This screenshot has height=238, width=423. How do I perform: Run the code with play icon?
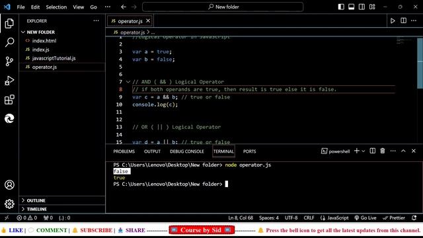pos(393,20)
